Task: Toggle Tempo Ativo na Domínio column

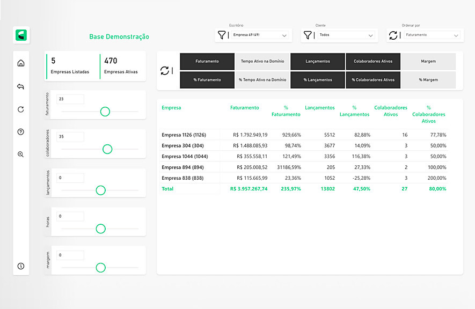Action: click(x=262, y=61)
